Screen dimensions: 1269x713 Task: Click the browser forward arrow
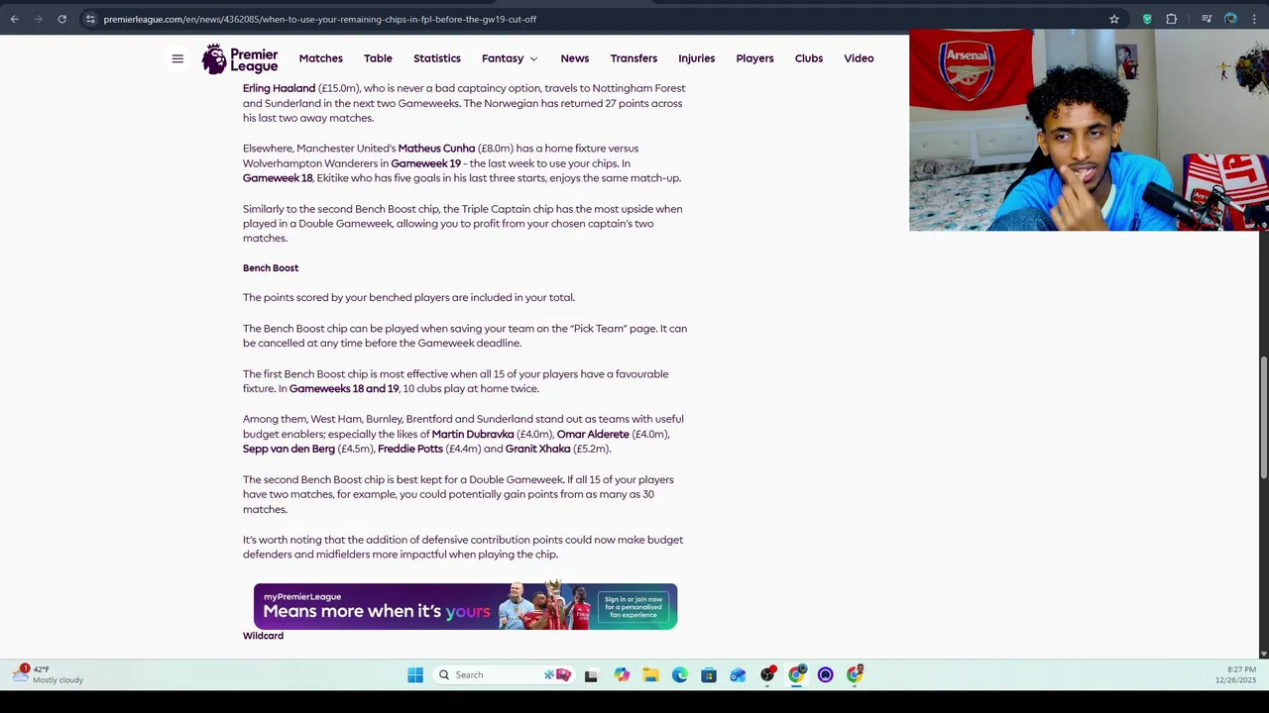point(38,19)
